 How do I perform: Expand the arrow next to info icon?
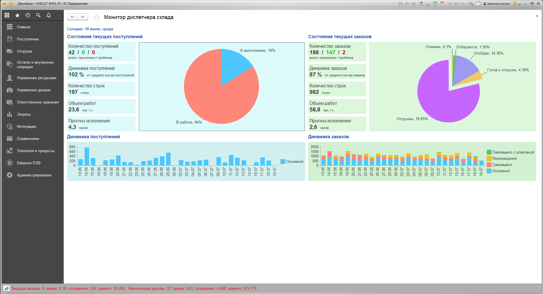[x=520, y=4]
